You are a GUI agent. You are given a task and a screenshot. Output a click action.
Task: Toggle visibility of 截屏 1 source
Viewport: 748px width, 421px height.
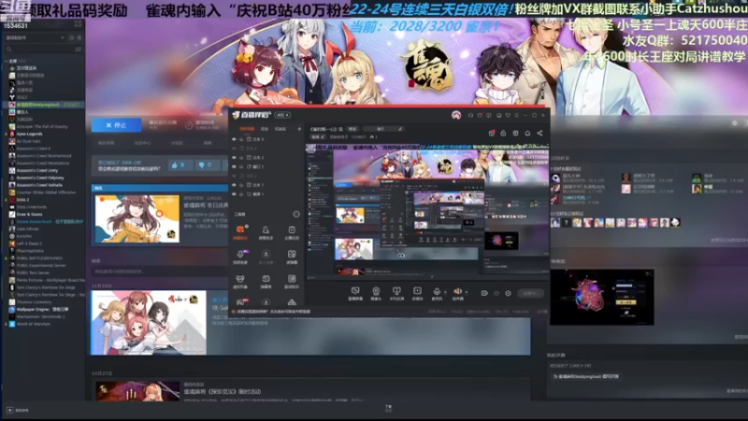[234, 194]
